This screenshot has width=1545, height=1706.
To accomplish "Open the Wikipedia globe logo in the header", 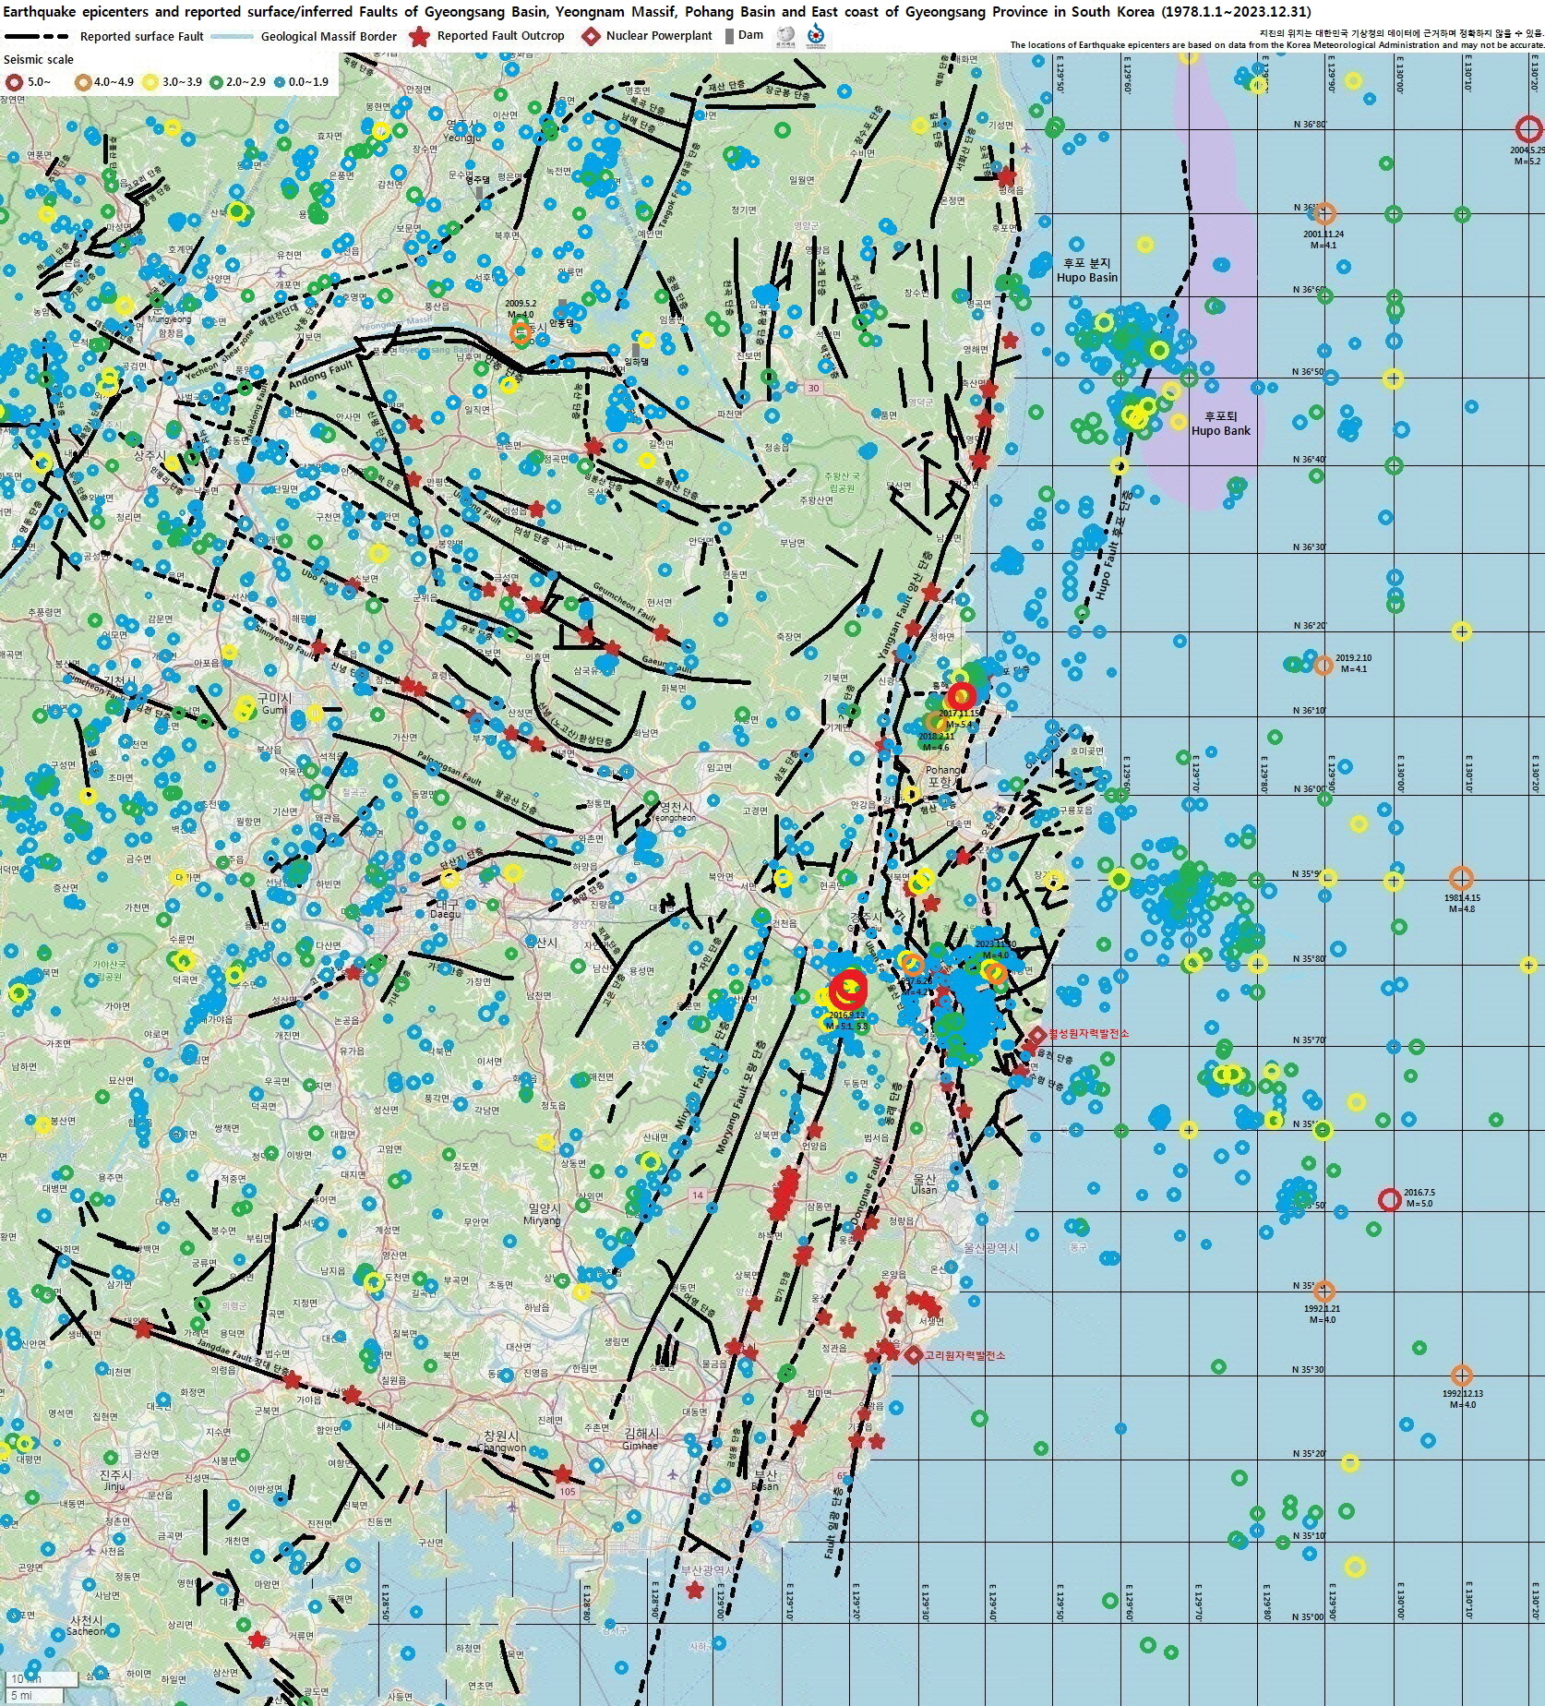I will [784, 36].
